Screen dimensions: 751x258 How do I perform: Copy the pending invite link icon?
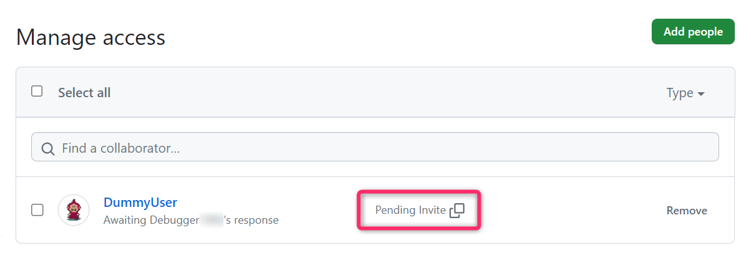click(x=457, y=211)
